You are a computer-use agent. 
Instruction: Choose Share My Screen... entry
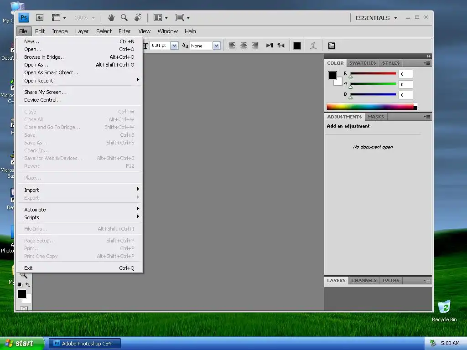point(79,92)
